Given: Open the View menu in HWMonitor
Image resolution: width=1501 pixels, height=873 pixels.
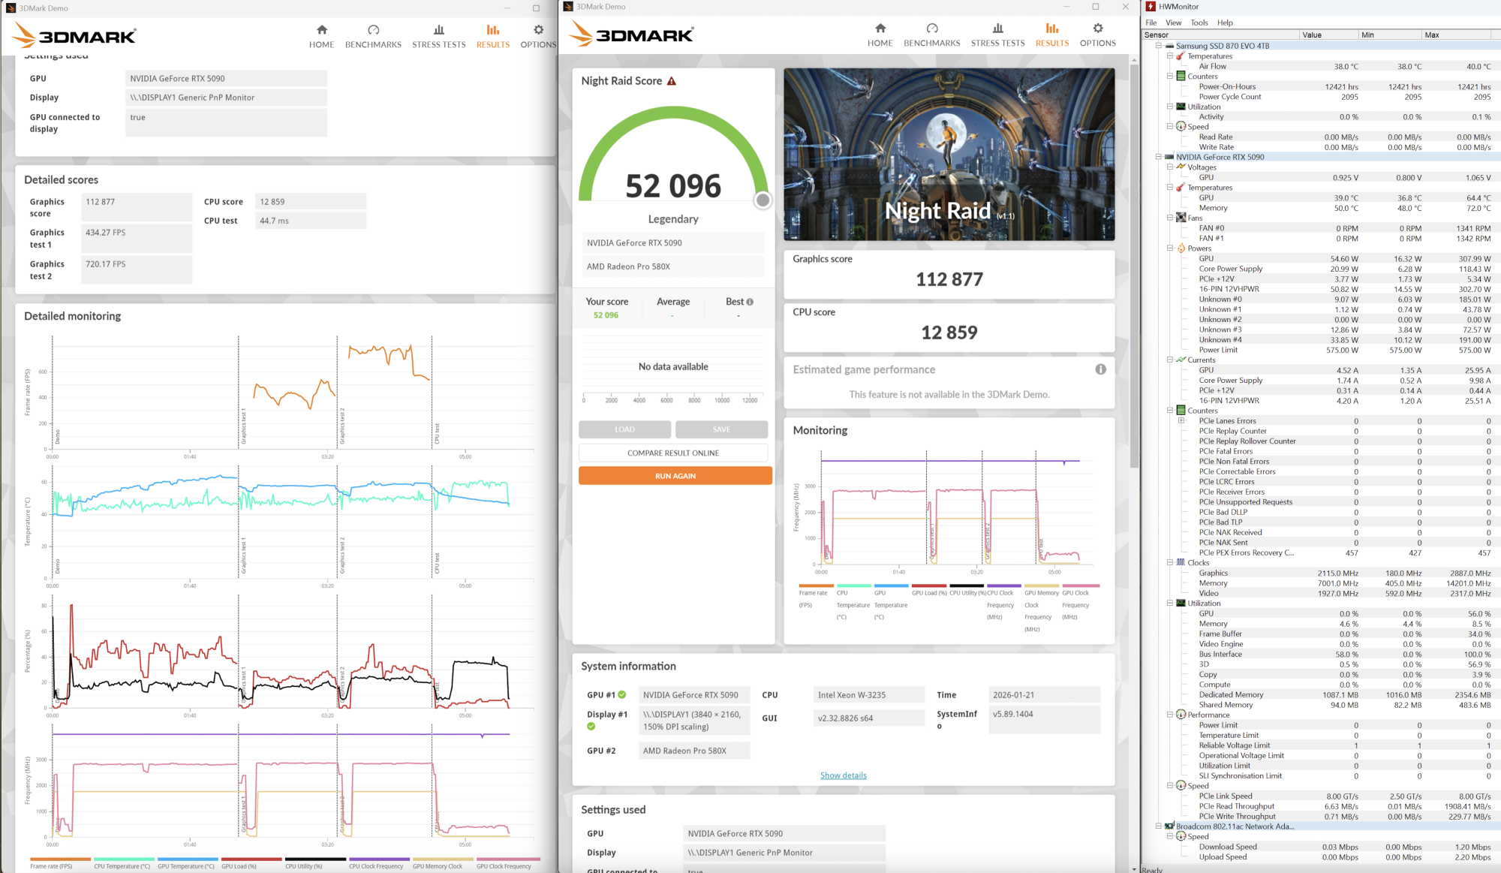Looking at the screenshot, I should point(1174,23).
